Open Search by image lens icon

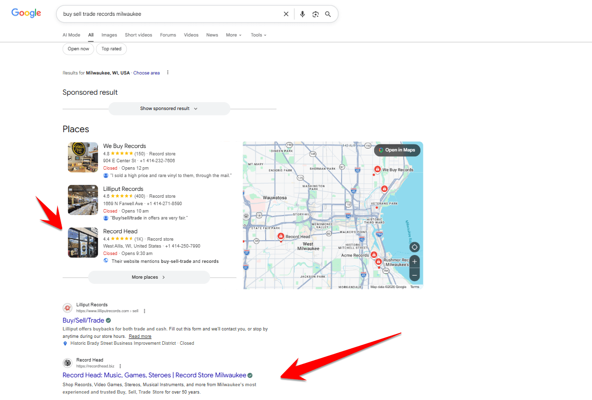coord(315,14)
